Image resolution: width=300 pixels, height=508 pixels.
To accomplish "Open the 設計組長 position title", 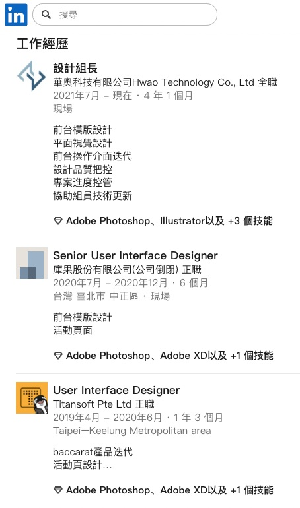I will coord(75,68).
